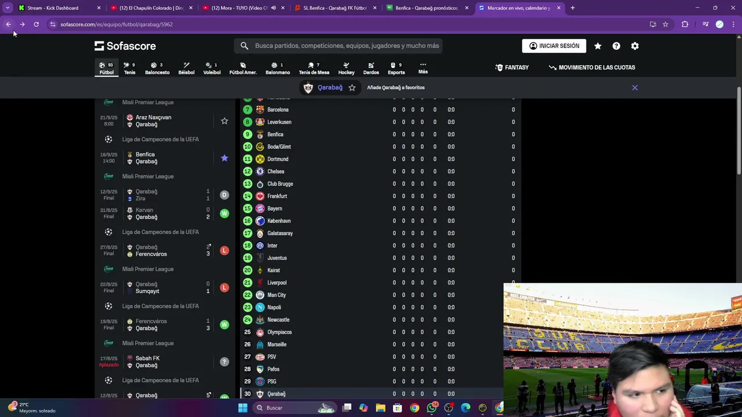Reload the page with browser refresh button
The width and height of the screenshot is (742, 417).
click(x=36, y=24)
